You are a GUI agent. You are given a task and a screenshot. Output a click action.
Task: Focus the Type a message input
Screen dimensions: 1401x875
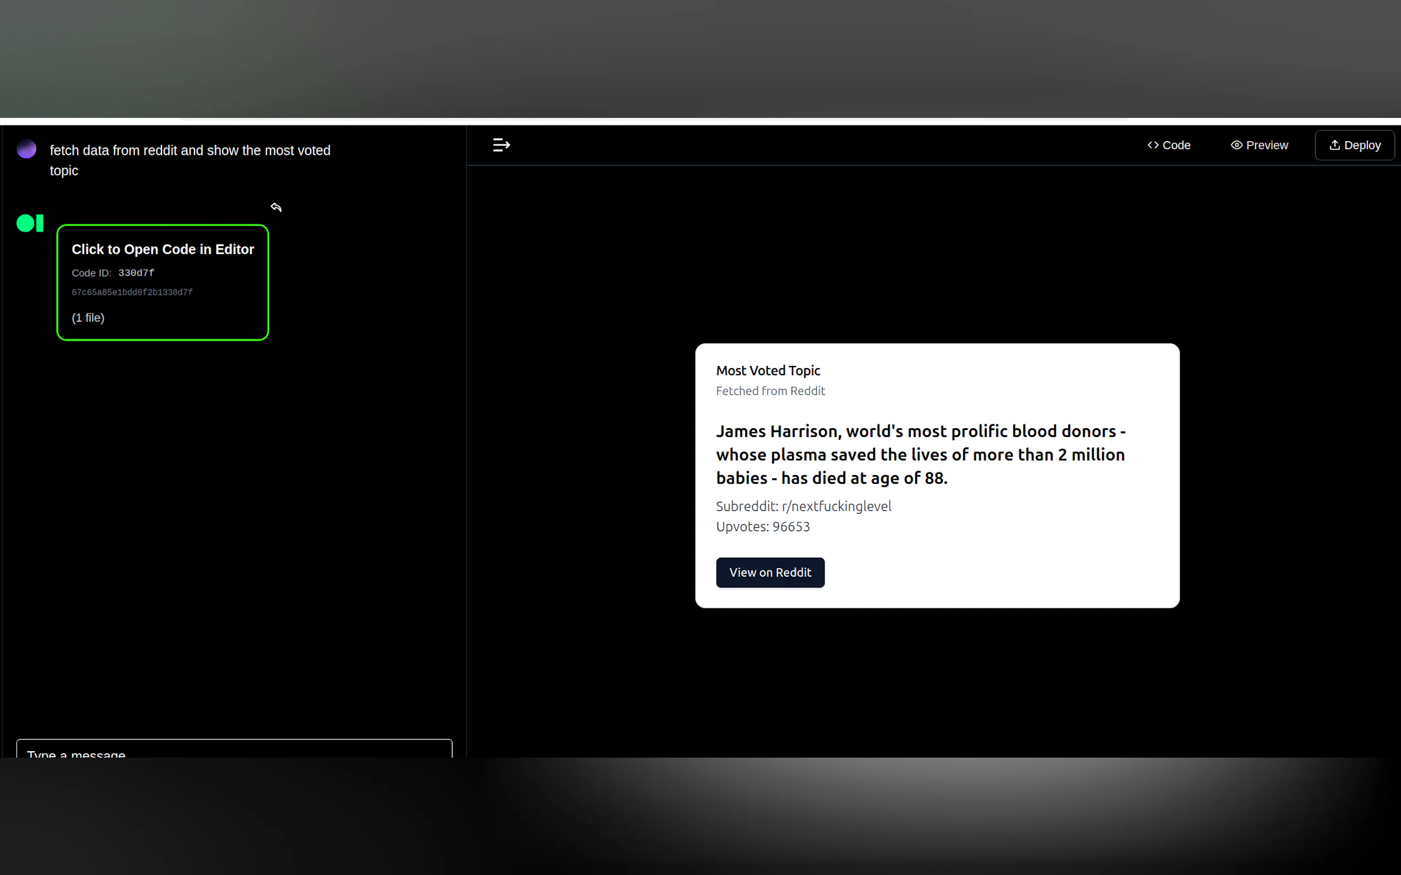pyautogui.click(x=234, y=750)
